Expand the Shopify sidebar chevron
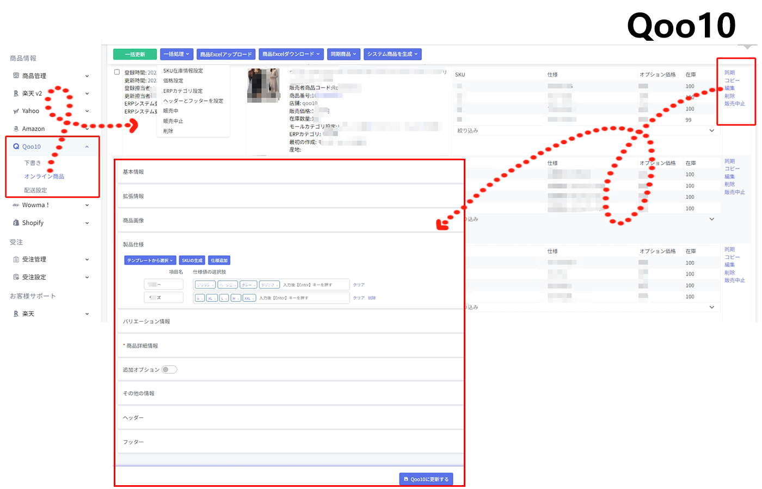This screenshot has width=762, height=489. (87, 223)
